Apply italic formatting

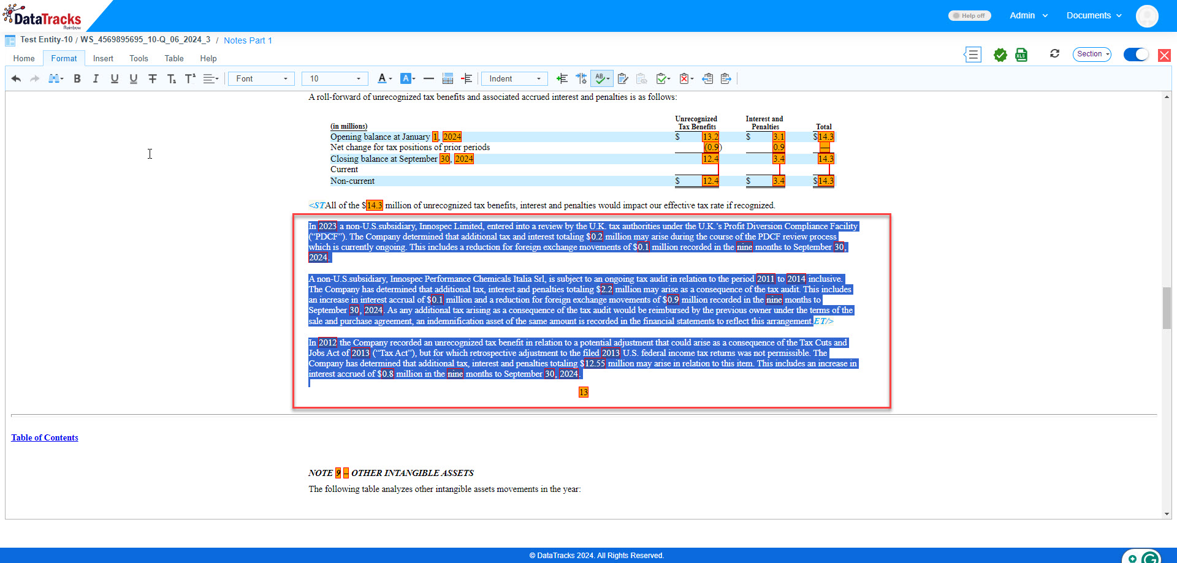pyautogui.click(x=96, y=78)
